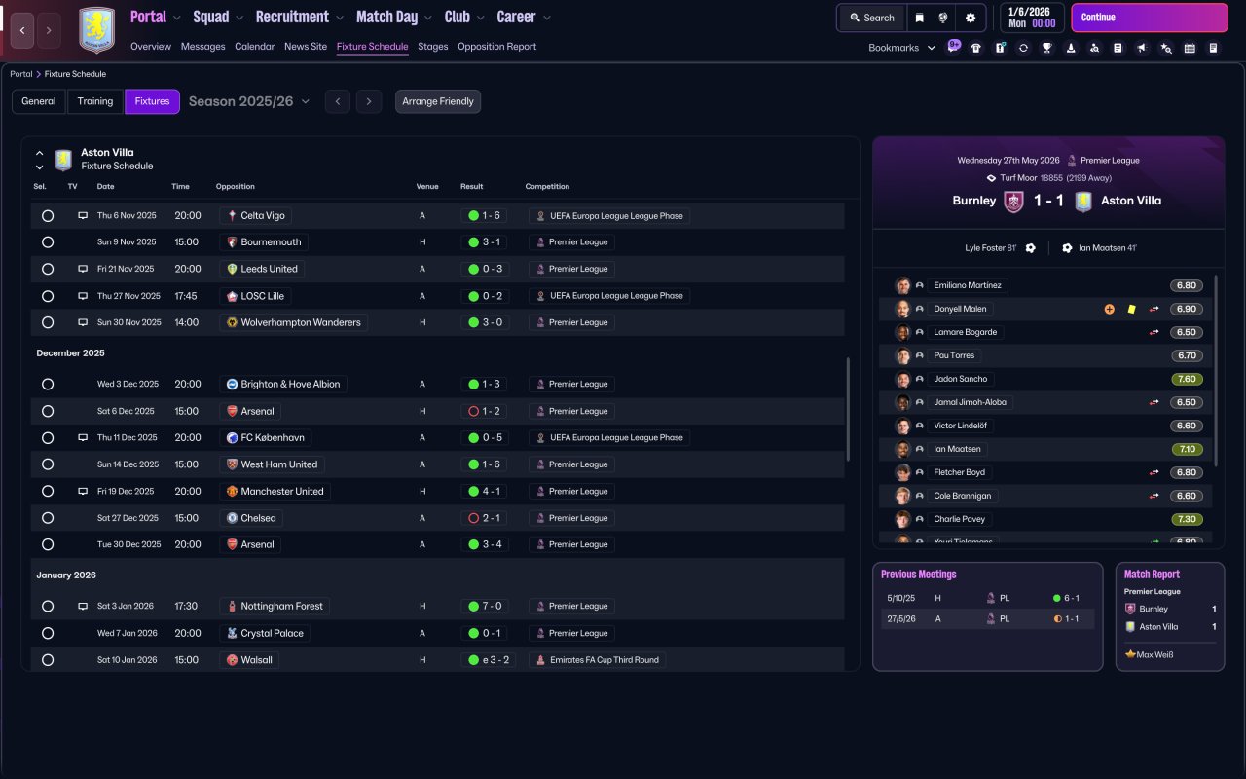This screenshot has width=1246, height=779.
Task: Click the goal icon next to Lyle Foster
Action: click(1031, 248)
